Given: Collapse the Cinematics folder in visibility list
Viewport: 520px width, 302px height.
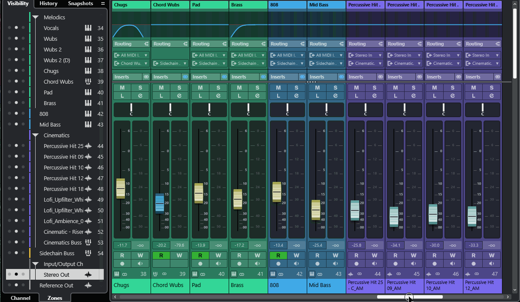Looking at the screenshot, I should pyautogui.click(x=36, y=136).
